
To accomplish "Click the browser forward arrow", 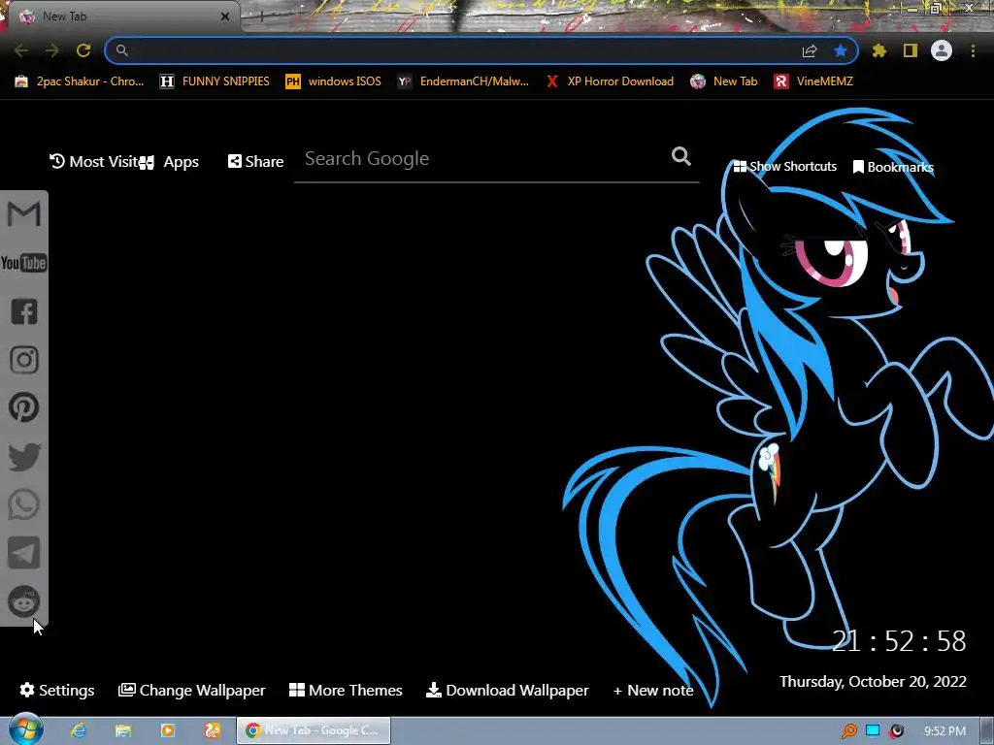I will (52, 50).
